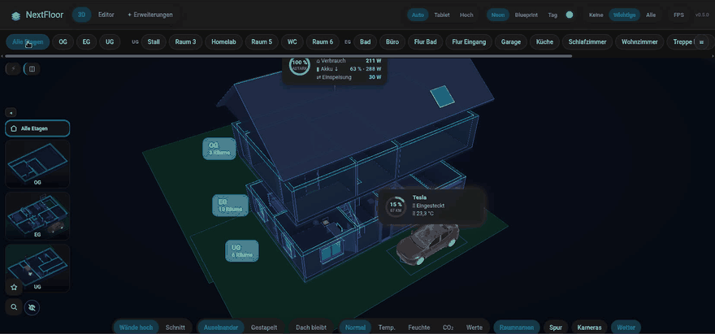Set labels to Keine
This screenshot has width=715, height=334.
[x=596, y=15]
